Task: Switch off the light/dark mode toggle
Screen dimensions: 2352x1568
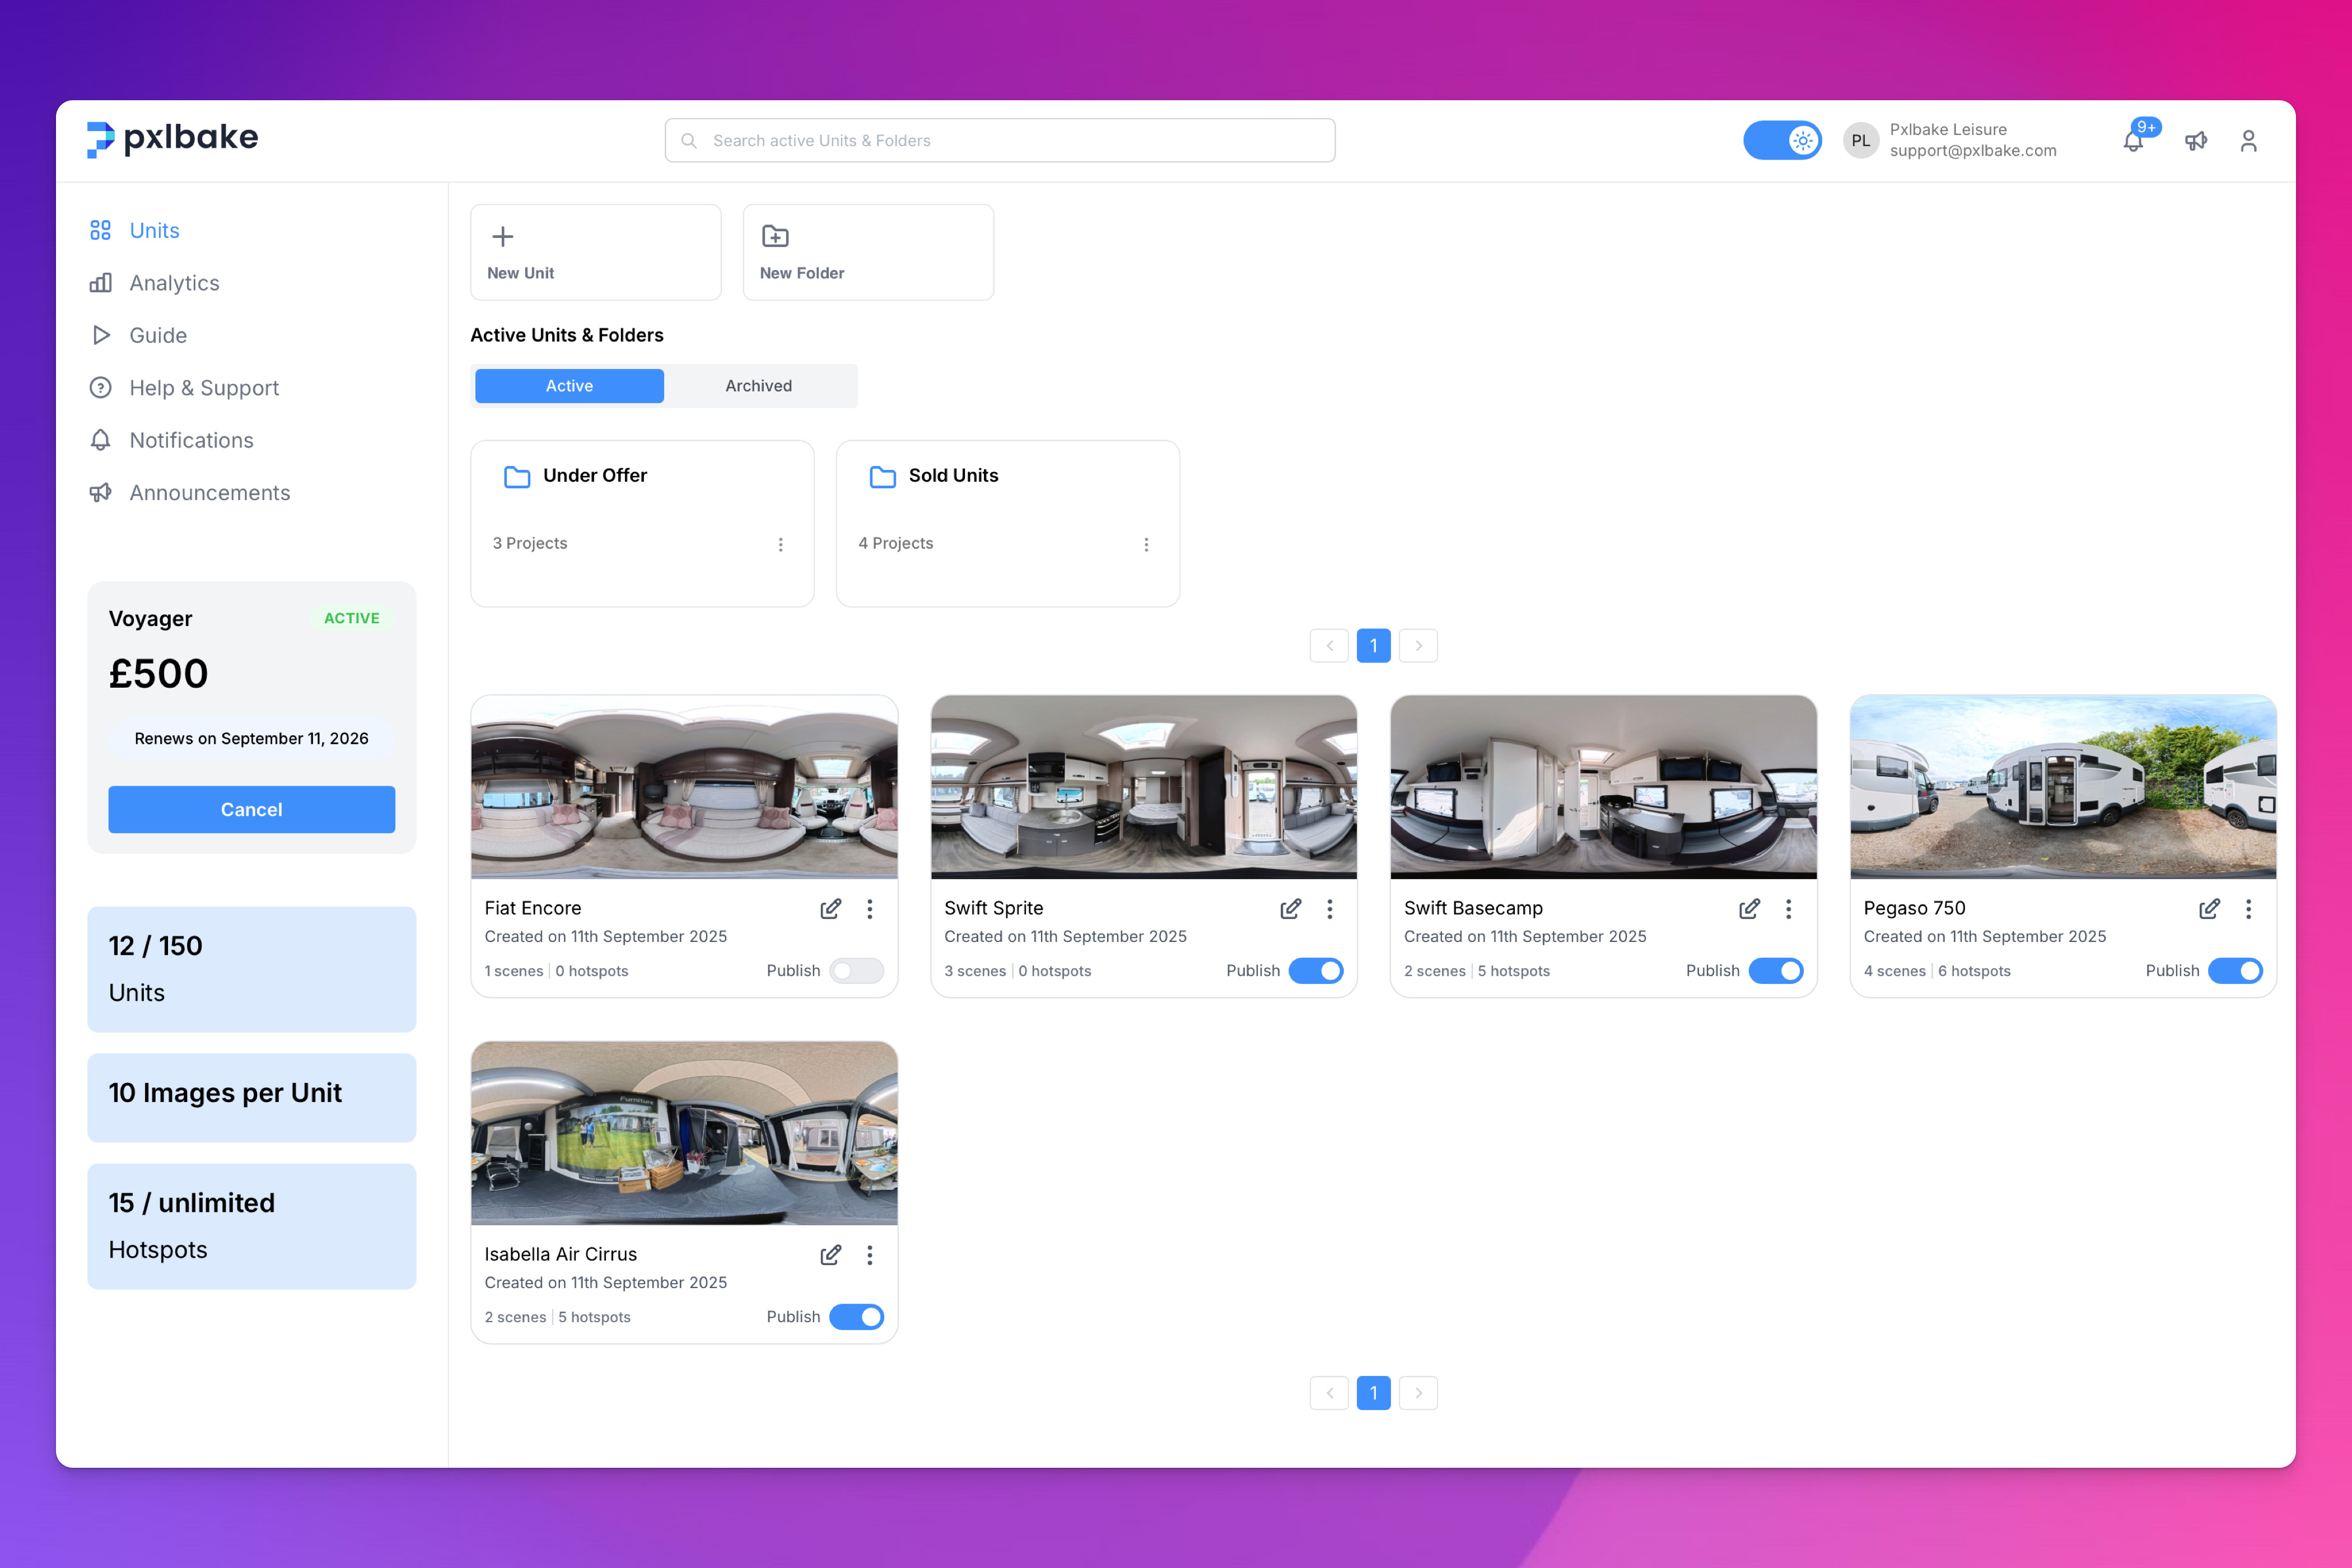Action: (x=1783, y=140)
